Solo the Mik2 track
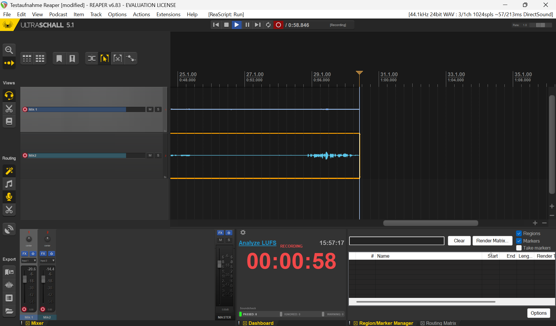Screen dimensions: 556x326 (158, 155)
